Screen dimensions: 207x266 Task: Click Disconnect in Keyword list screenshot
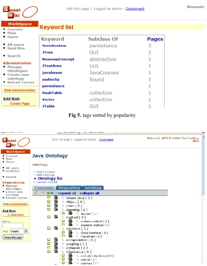pyautogui.click(x=135, y=9)
